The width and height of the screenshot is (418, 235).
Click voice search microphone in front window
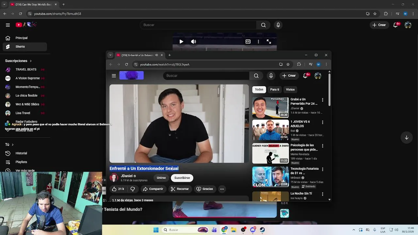271,76
